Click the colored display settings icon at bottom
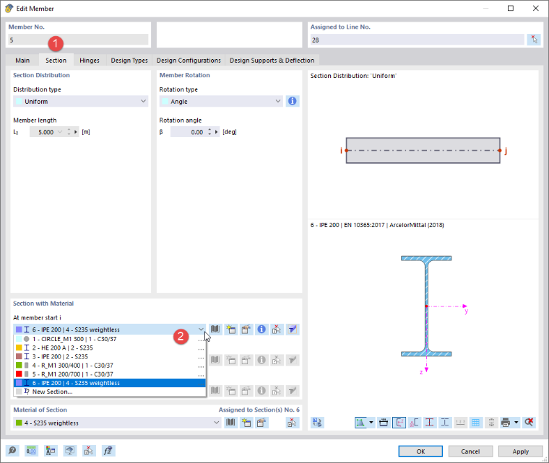The image size is (549, 463). click(x=51, y=451)
